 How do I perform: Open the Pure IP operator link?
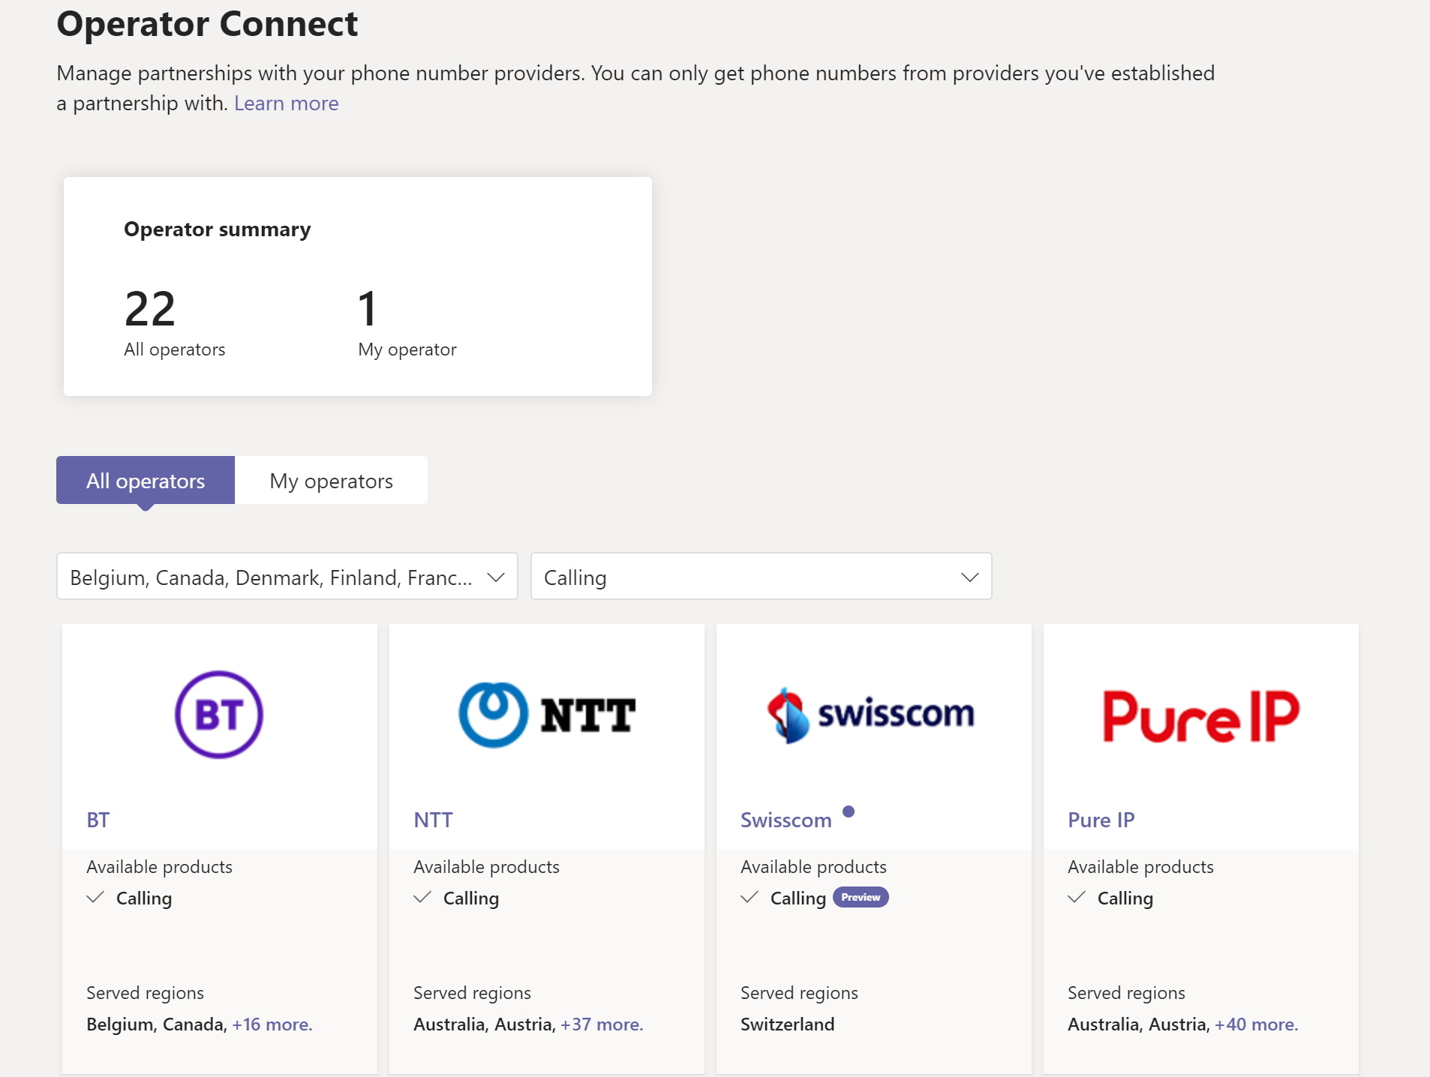coord(1101,820)
